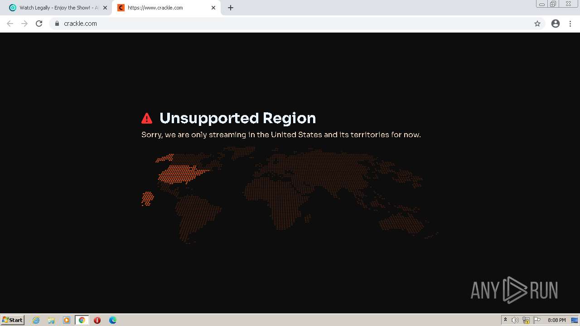Close the crackle.com tab
This screenshot has width=580, height=326.
(x=213, y=8)
